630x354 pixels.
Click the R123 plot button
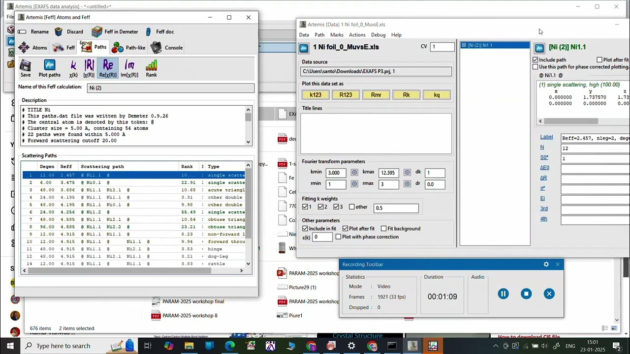pos(346,95)
